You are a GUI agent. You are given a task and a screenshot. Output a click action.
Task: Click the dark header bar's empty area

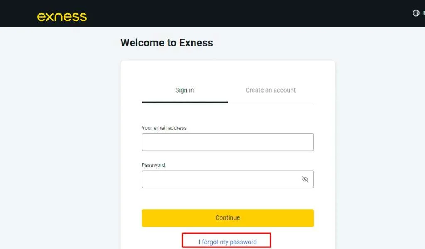click(249, 13)
